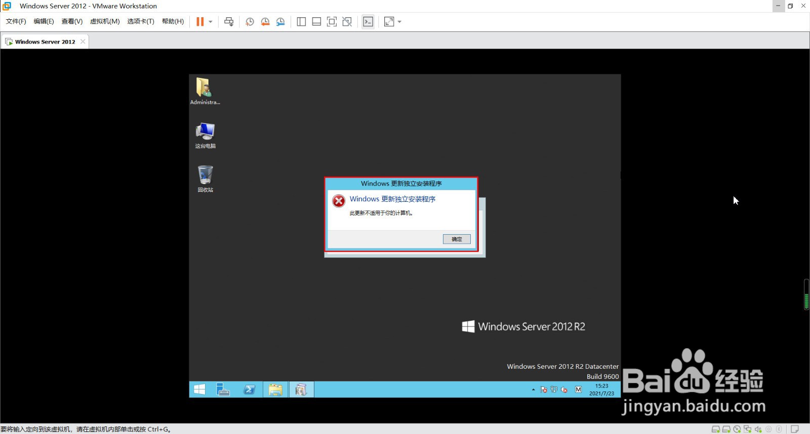810x434 pixels.
Task: Select the update installer taskbar item
Action: (301, 389)
